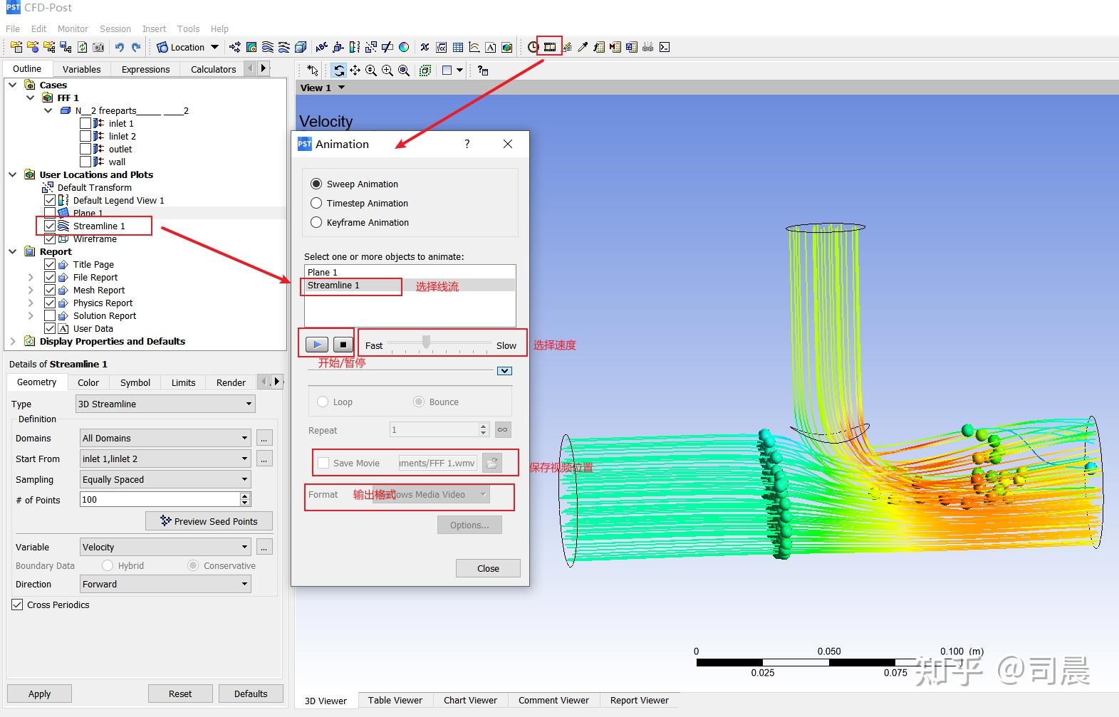Click the Apply button
Image resolution: width=1119 pixels, height=717 pixels.
(x=39, y=694)
